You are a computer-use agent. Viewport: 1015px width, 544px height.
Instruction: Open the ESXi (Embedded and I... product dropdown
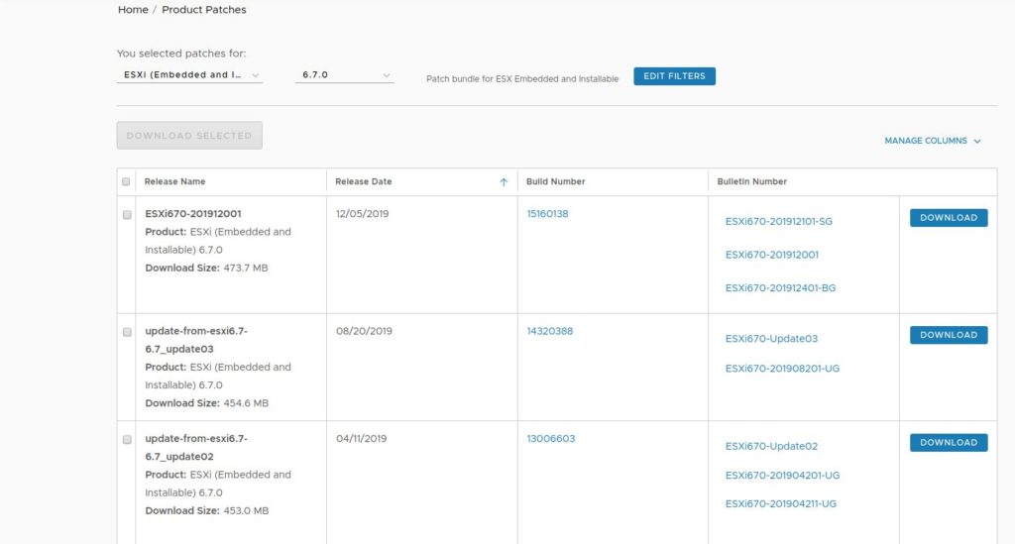coord(190,75)
